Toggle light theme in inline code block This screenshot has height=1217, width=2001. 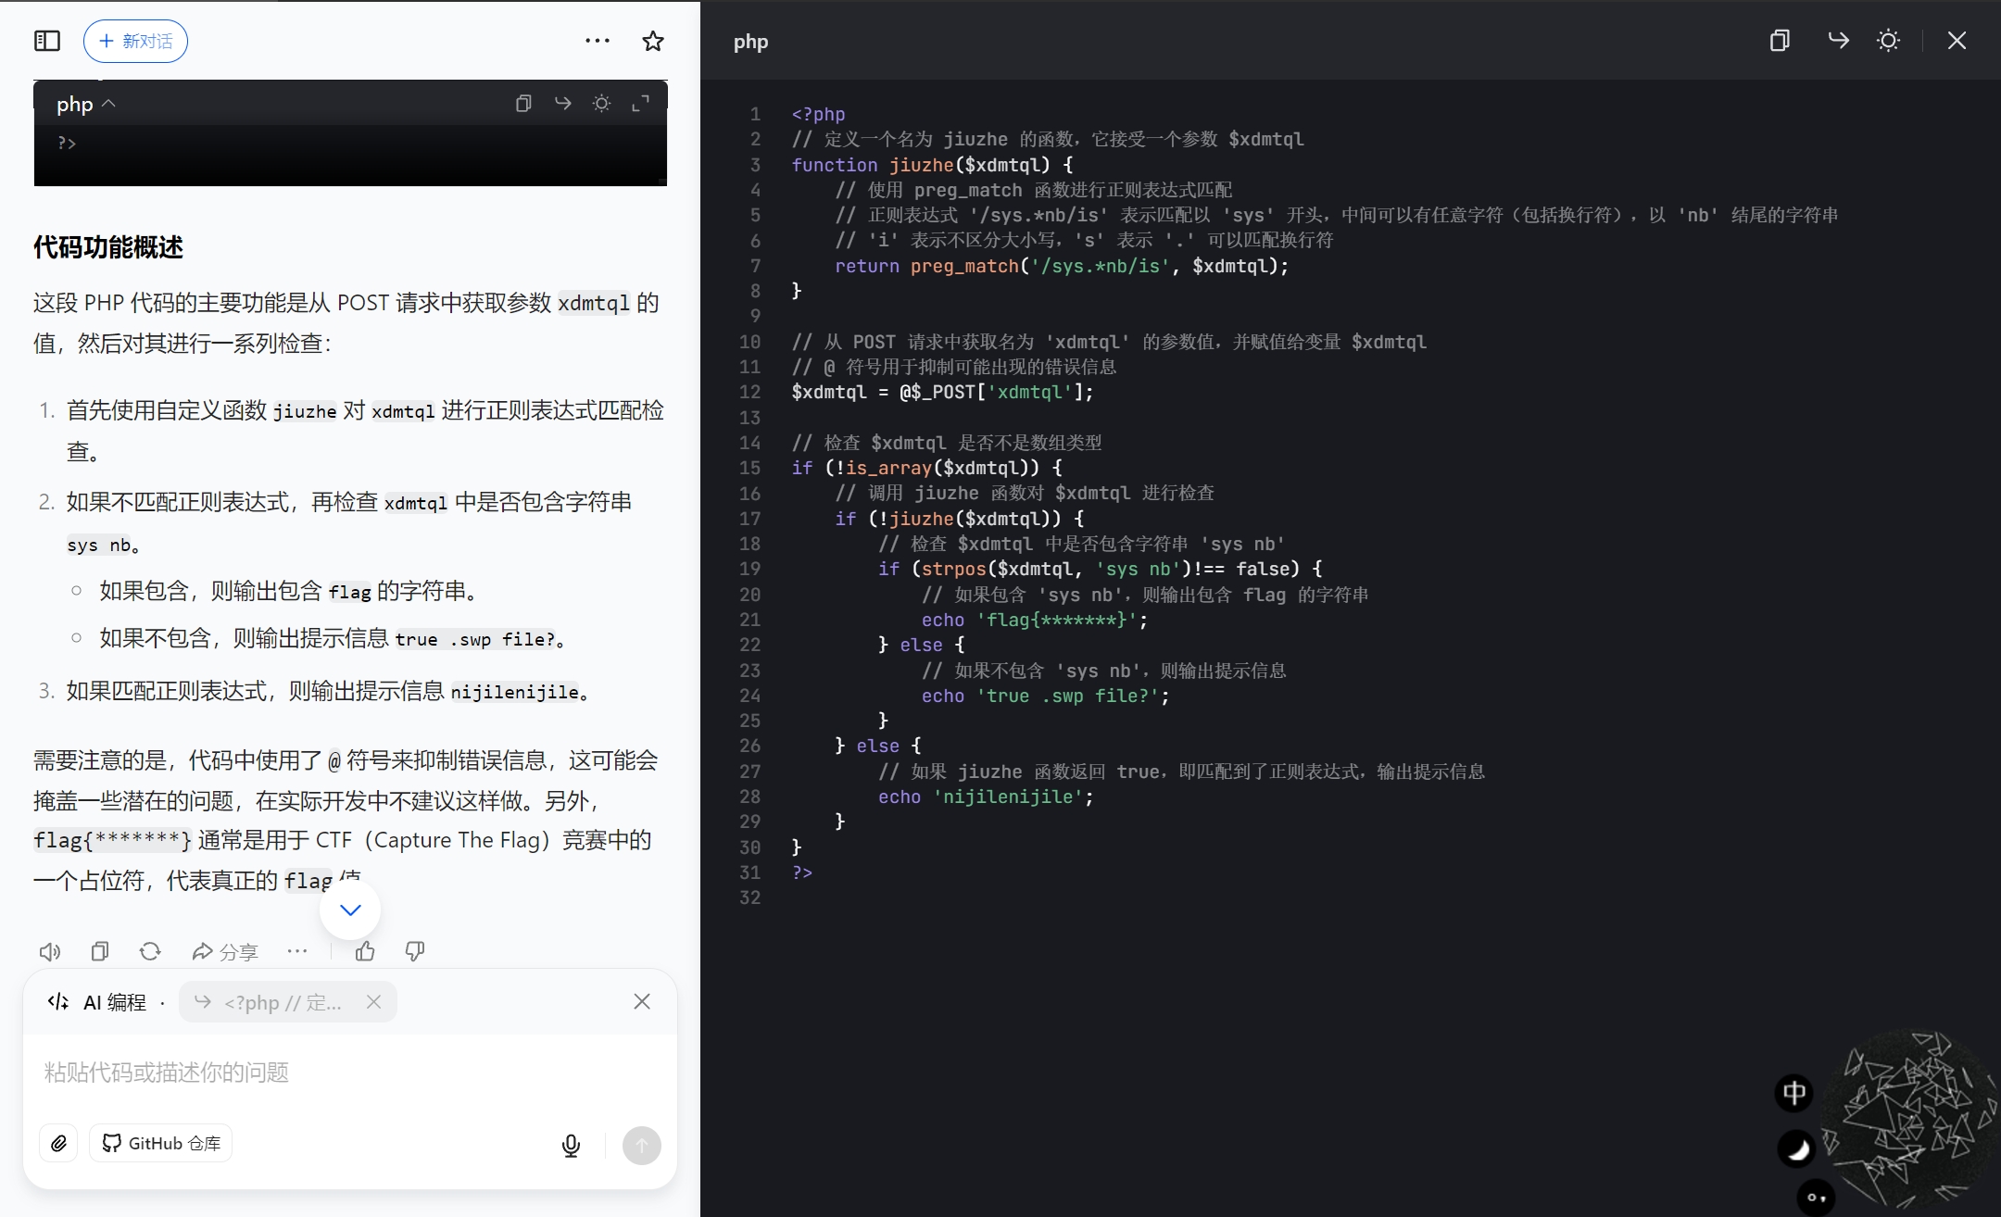(601, 104)
